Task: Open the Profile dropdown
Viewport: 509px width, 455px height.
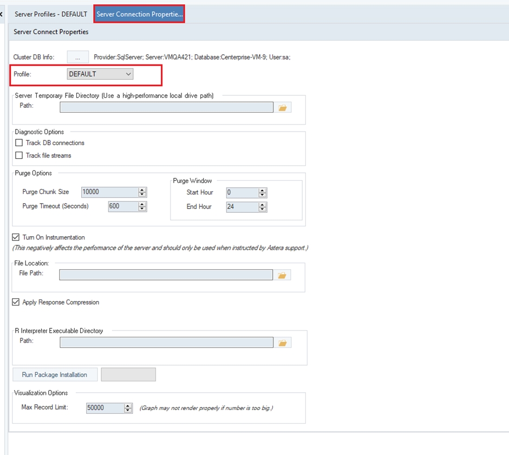Action: pos(100,74)
